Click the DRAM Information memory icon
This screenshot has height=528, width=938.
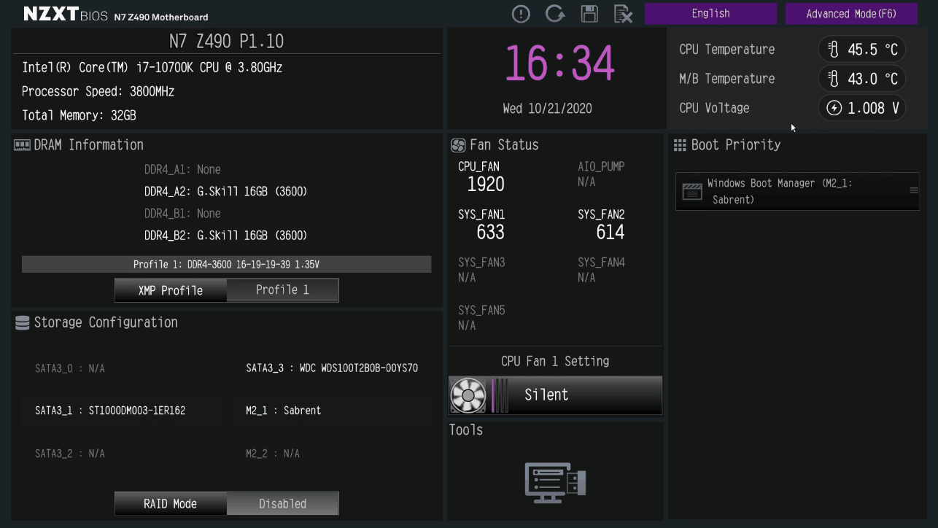click(22, 145)
